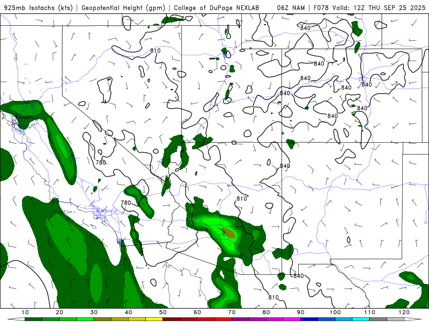Click the '60' legend scale label
429x322 pixels.
click(197, 312)
